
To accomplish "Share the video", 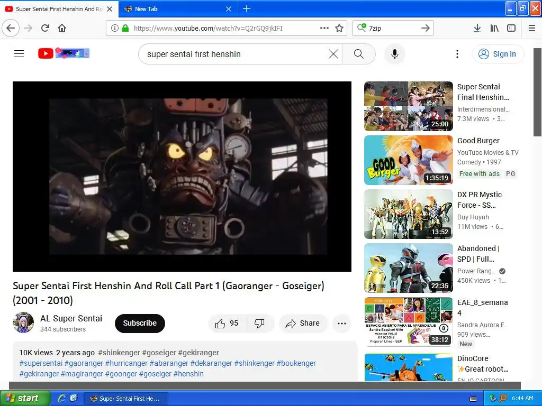I will (303, 323).
